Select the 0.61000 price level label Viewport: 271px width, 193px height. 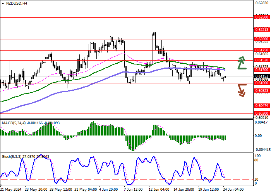click(x=262, y=83)
